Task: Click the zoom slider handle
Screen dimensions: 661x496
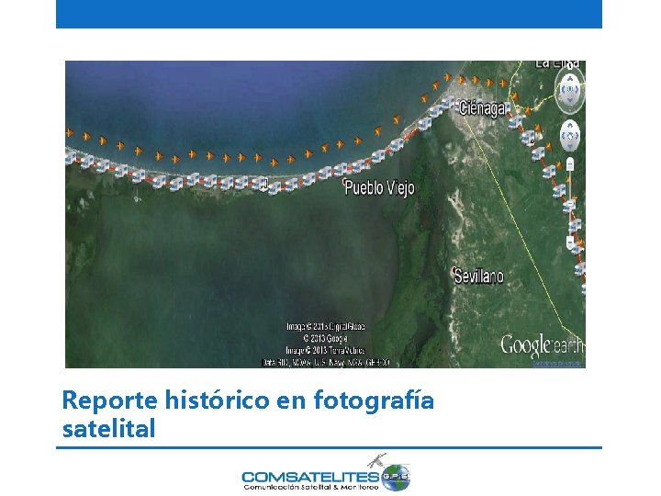Action: coord(569,204)
